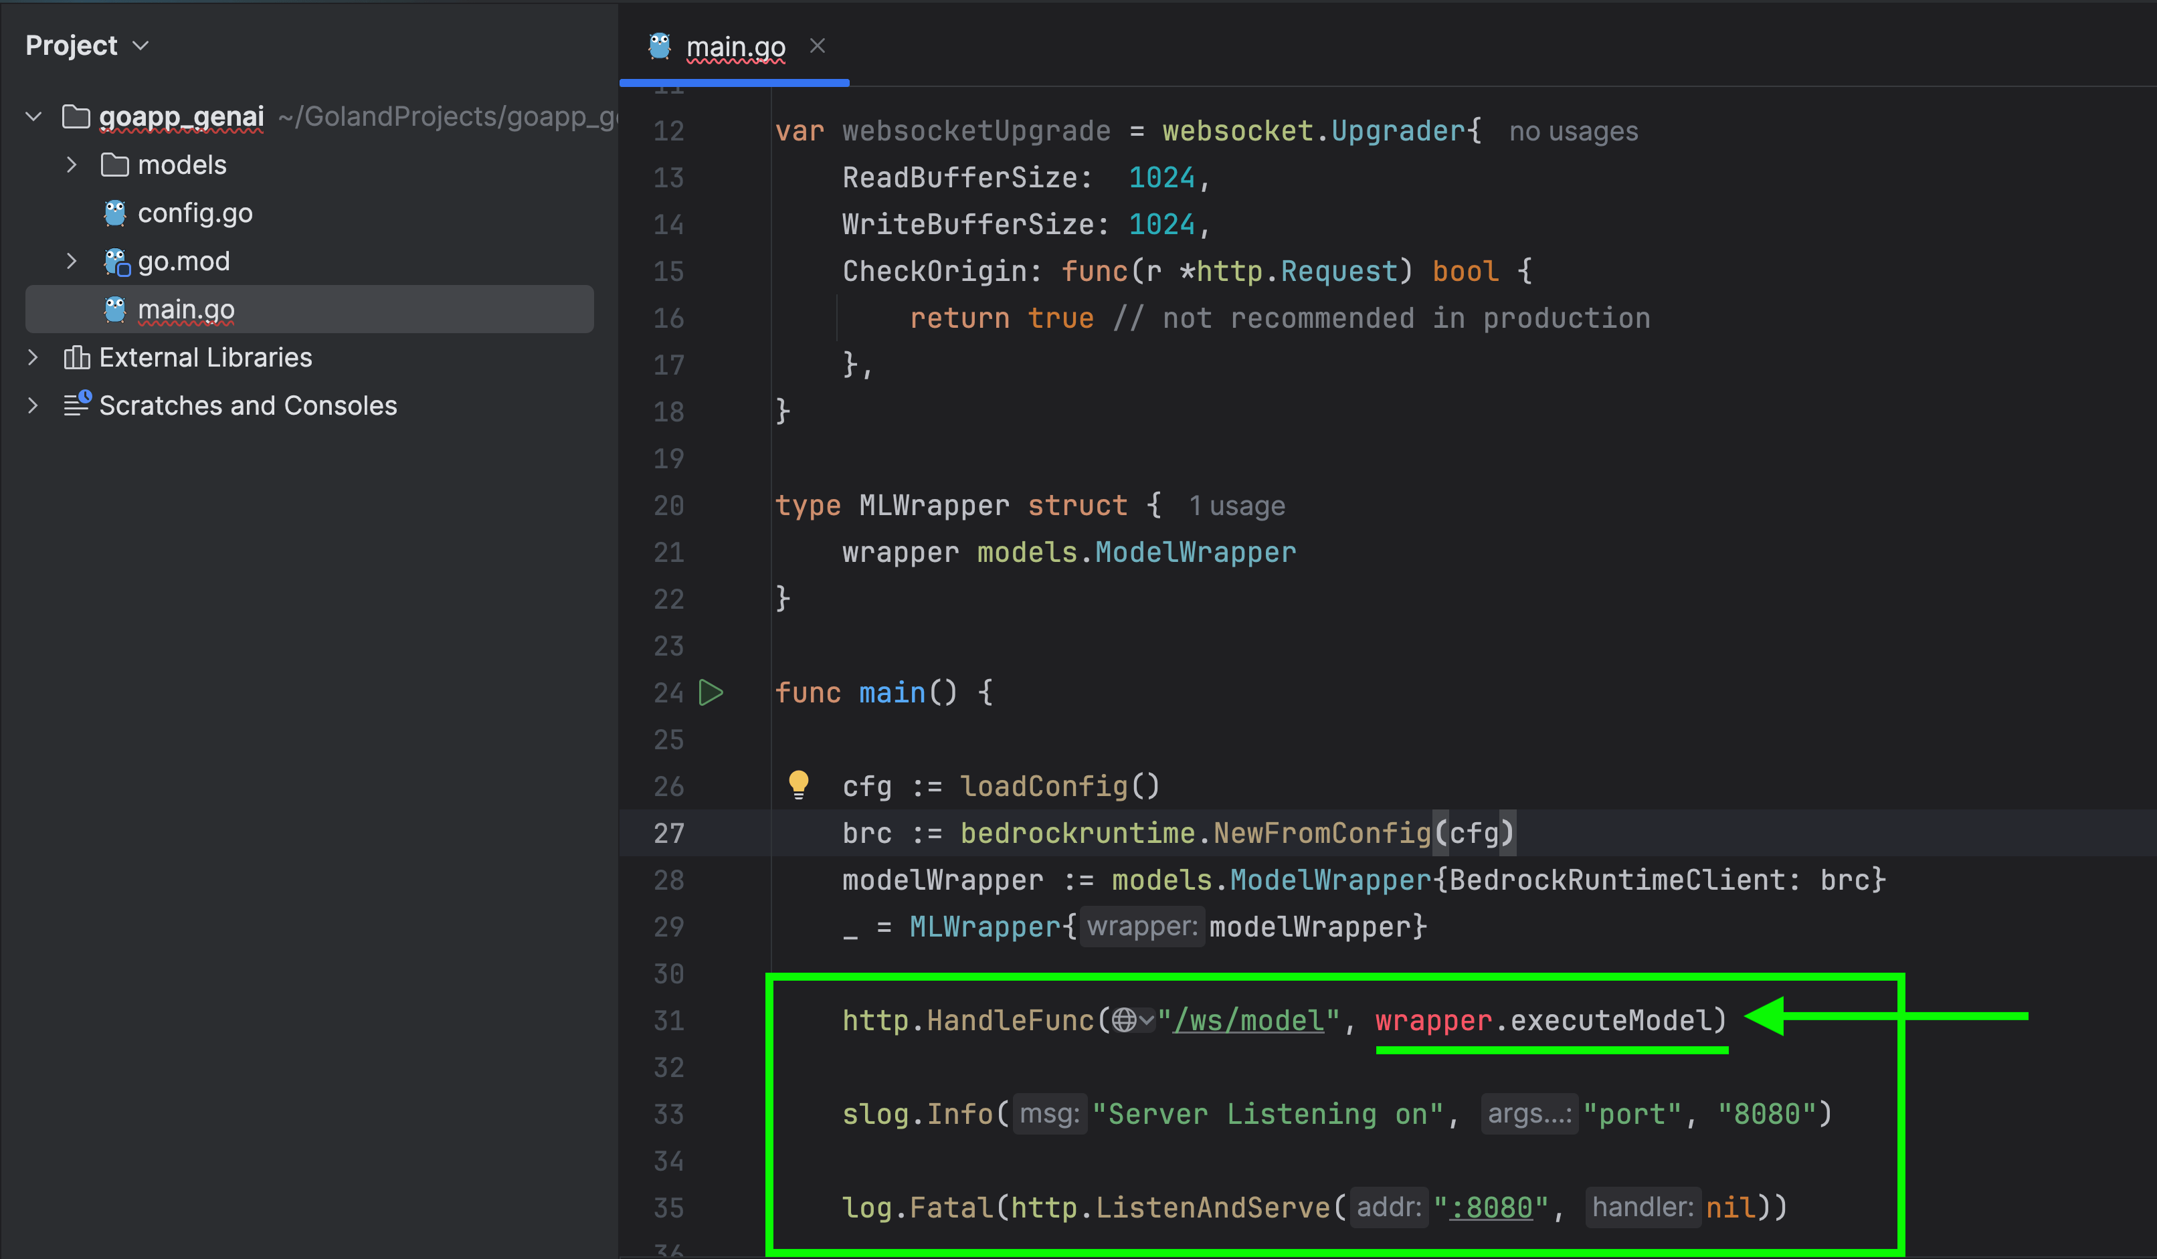
Task: Close the main.go tab
Action: (818, 46)
